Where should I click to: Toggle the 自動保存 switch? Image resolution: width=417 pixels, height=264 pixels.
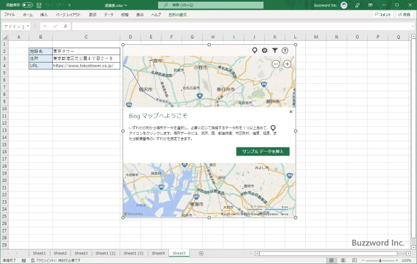(27, 5)
